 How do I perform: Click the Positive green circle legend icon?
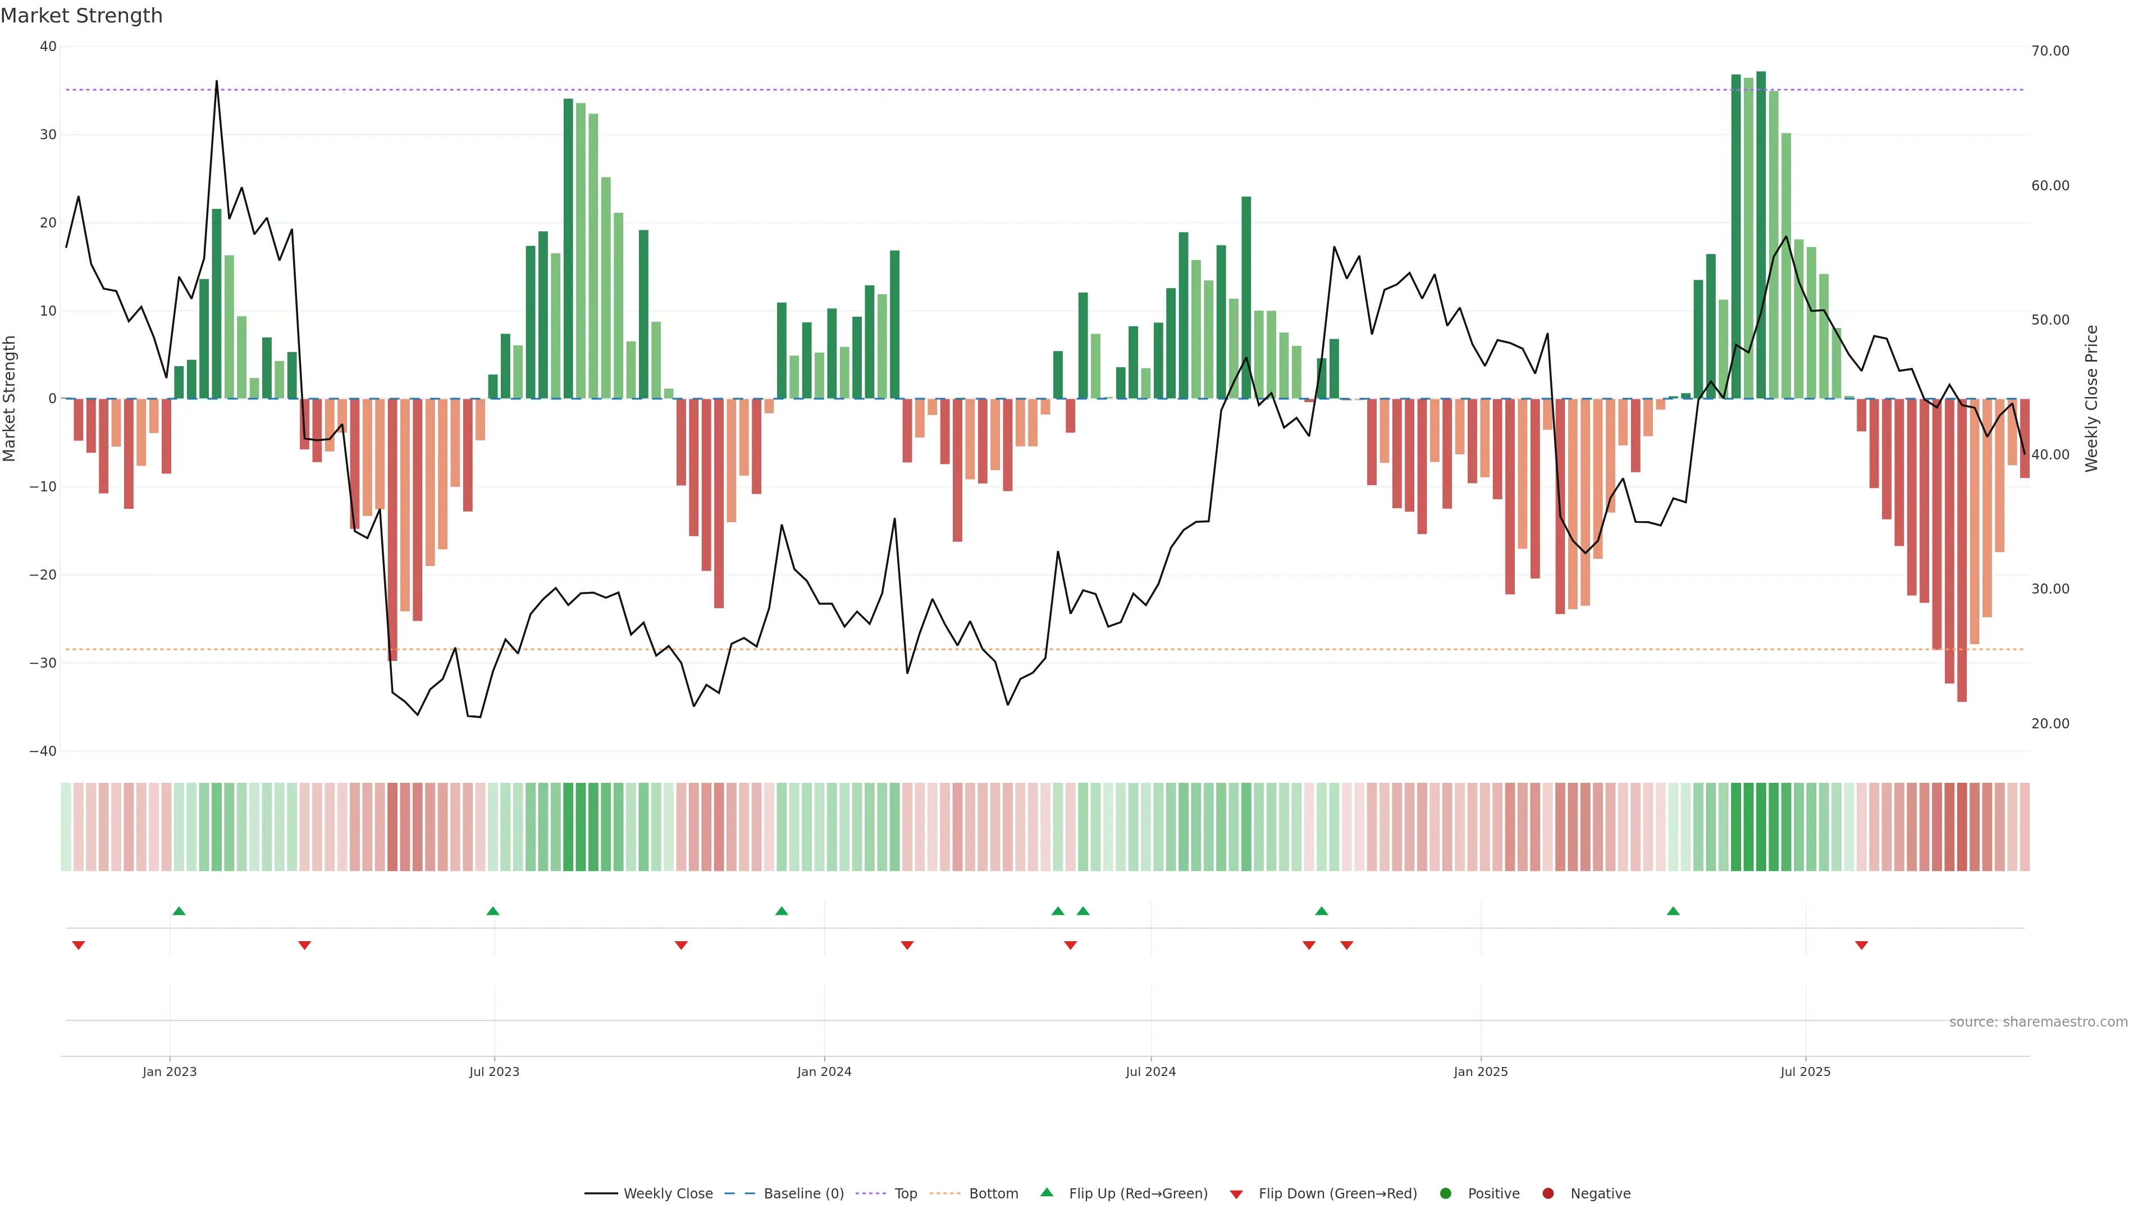pyautogui.click(x=1445, y=1194)
